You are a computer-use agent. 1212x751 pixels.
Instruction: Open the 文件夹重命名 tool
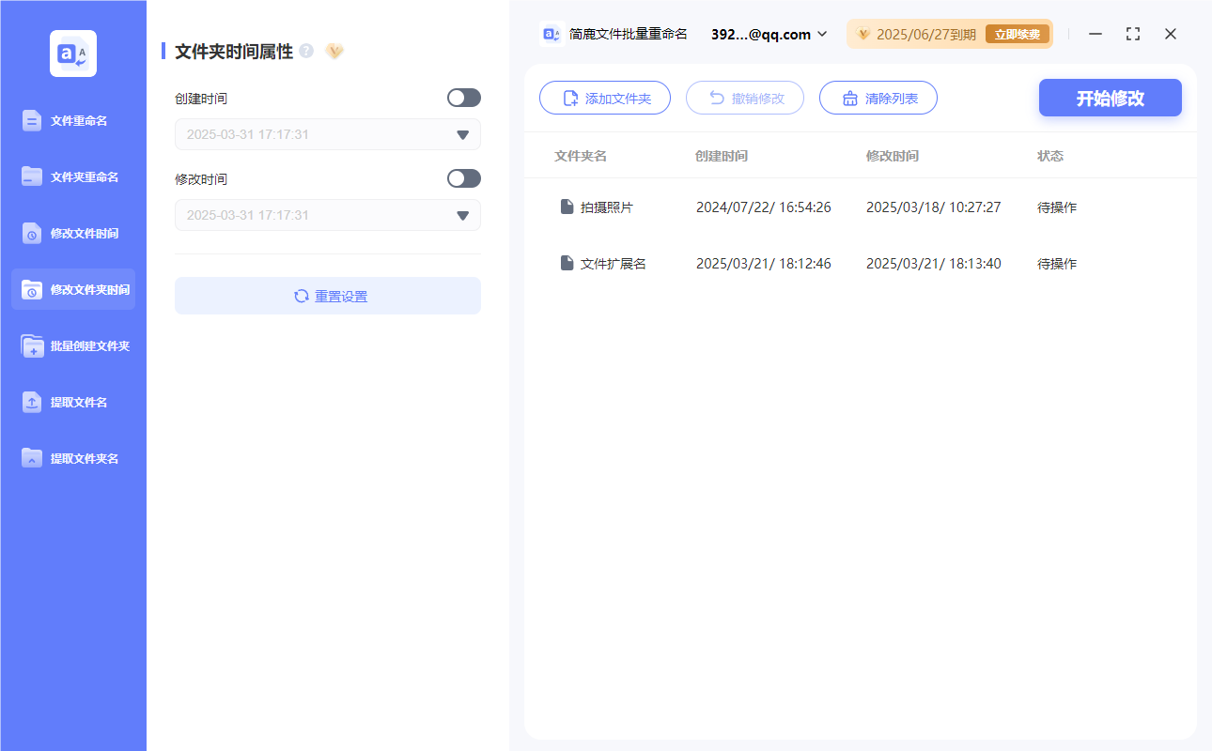pyautogui.click(x=72, y=176)
